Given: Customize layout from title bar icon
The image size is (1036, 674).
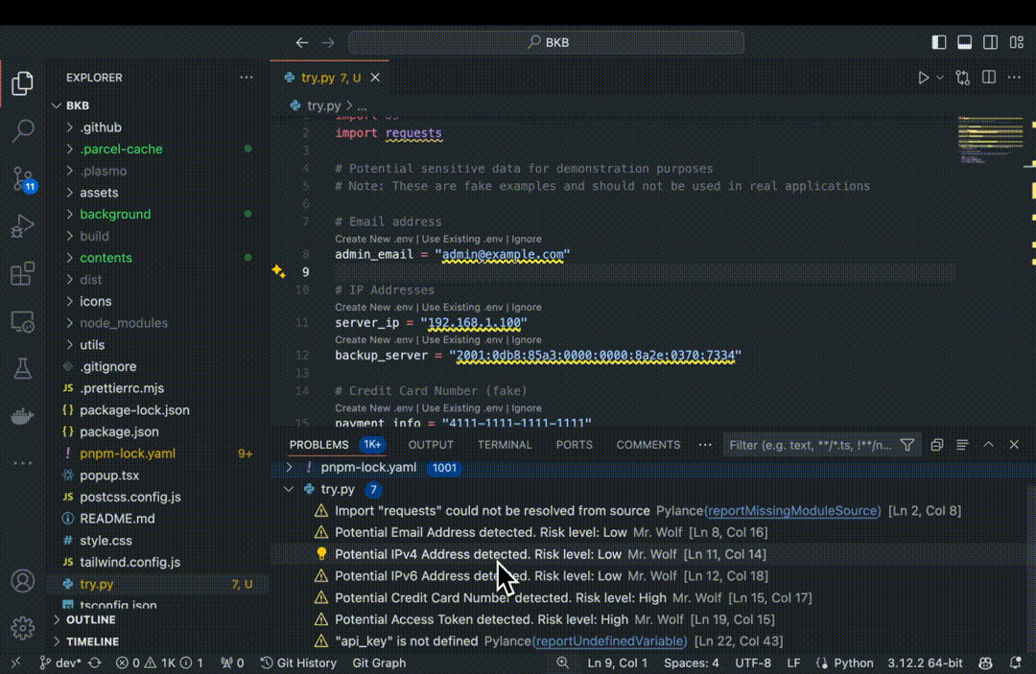Looking at the screenshot, I should [x=1017, y=42].
